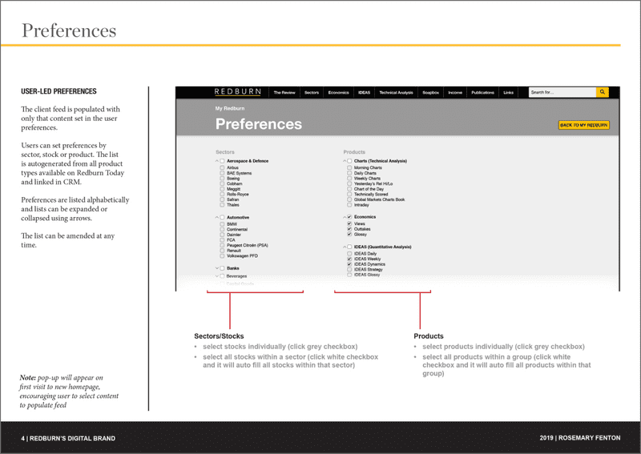Tick the Yesterday's Rel Hi/Lo checkbox

click(x=349, y=183)
